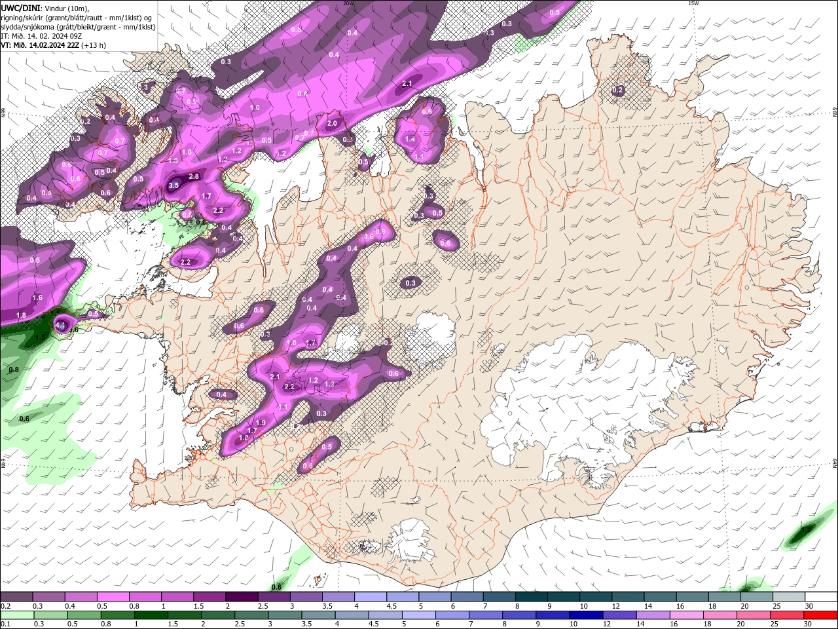Click the pale grey '25' swatch, snow legend row

coord(789,597)
